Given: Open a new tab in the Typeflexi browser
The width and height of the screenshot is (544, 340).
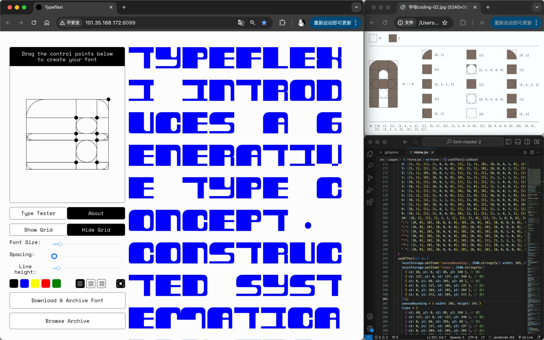Looking at the screenshot, I should point(124,7).
